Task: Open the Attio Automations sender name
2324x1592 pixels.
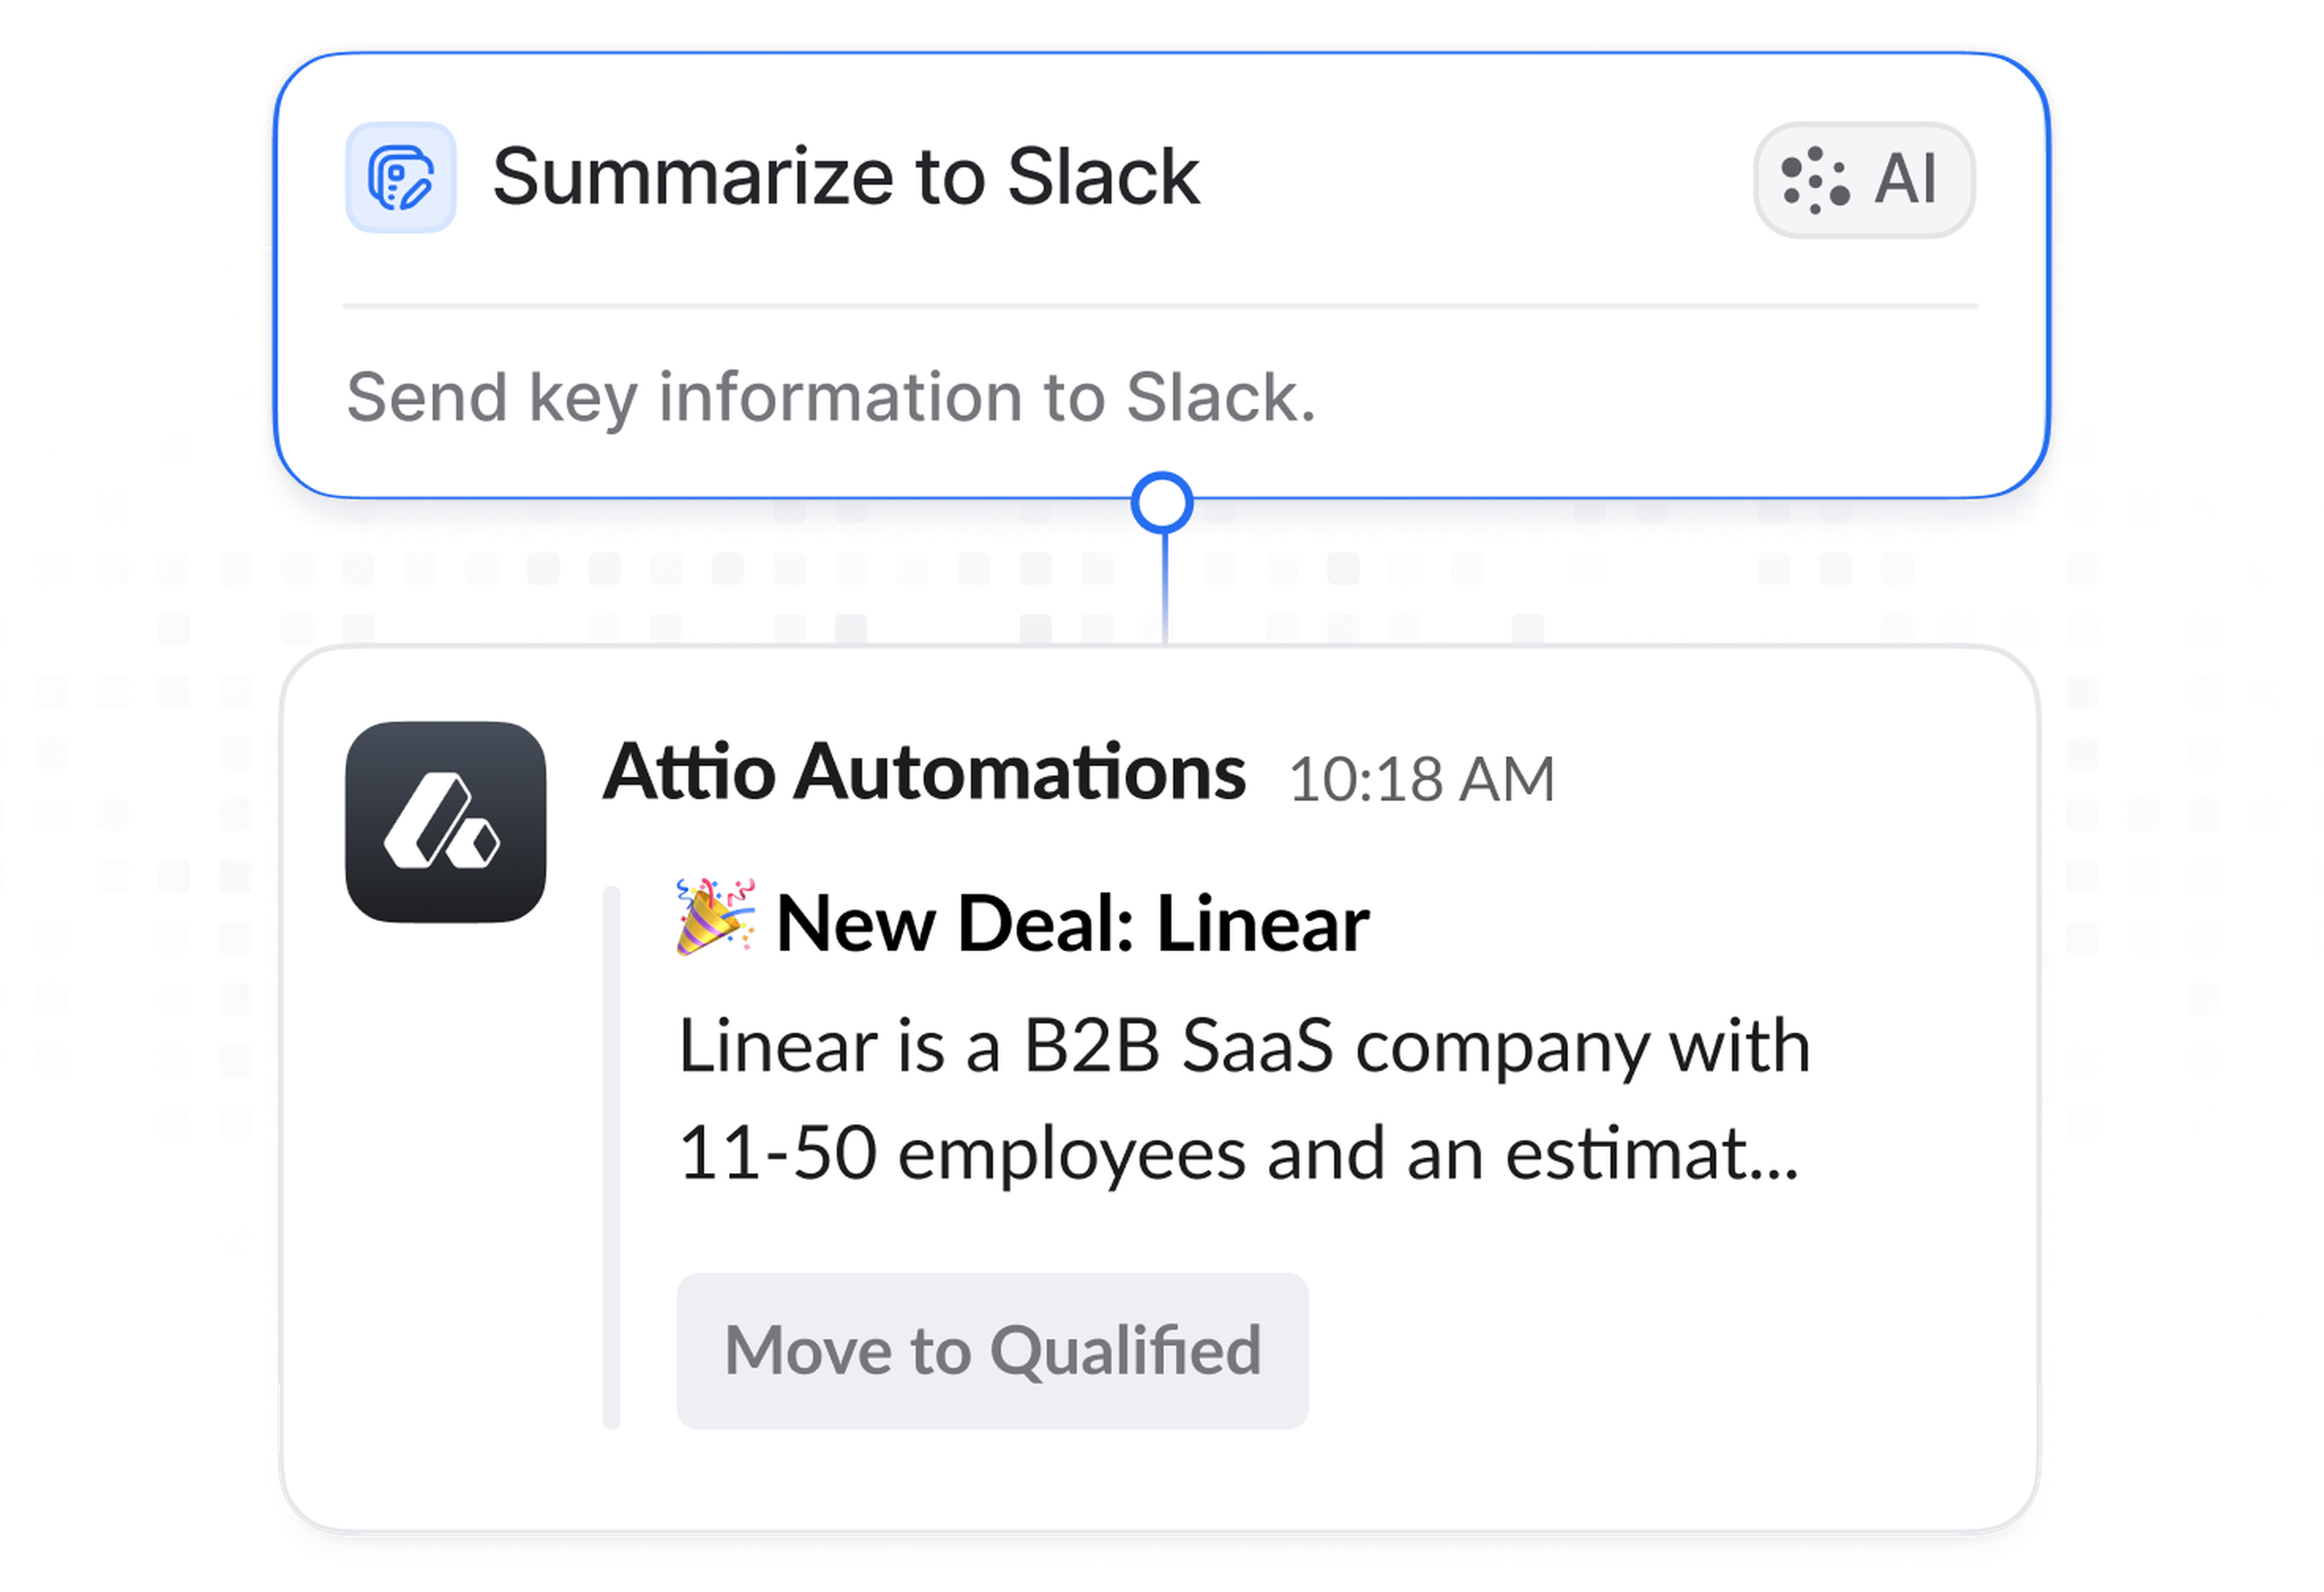Action: click(924, 773)
